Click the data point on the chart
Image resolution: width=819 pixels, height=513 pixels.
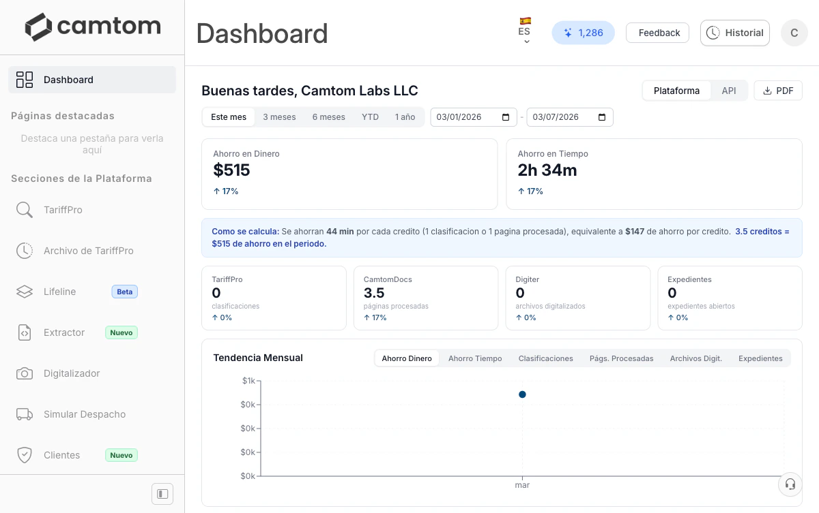click(522, 394)
